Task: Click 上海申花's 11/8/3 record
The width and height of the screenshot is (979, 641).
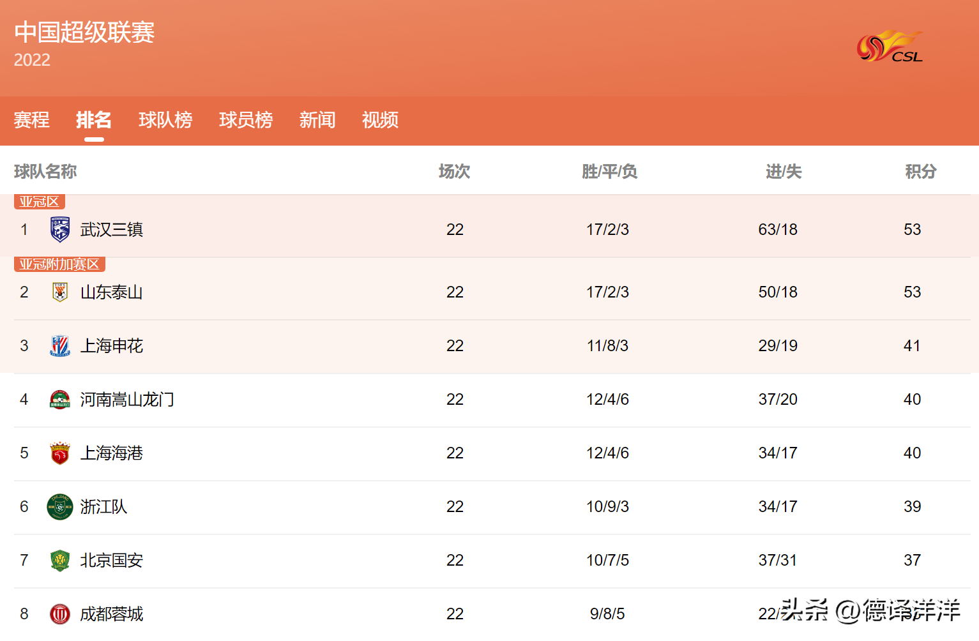Action: click(x=608, y=345)
